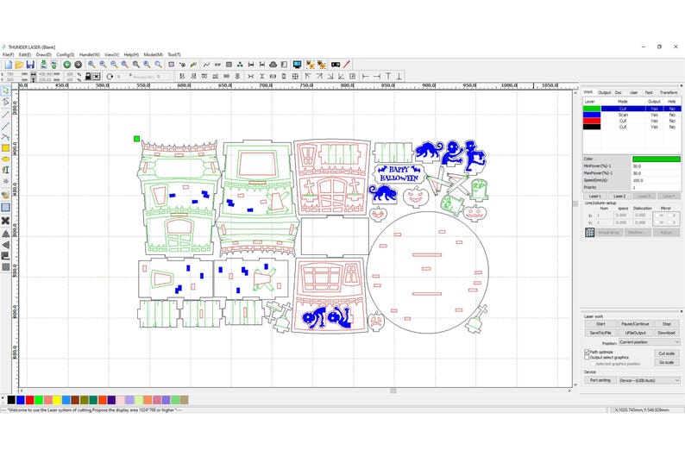Select the line drawing tool
Viewport: 685px width, 456px height.
pos(6,114)
